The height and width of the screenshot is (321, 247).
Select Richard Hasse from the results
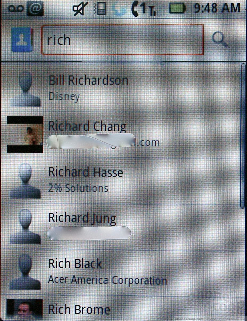(x=123, y=181)
